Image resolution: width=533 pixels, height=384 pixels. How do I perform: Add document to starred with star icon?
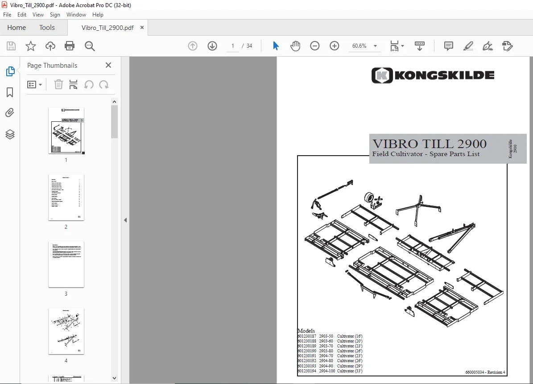(x=31, y=46)
